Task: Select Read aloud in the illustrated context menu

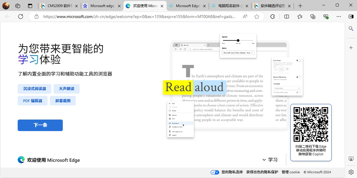Action: click(180, 123)
